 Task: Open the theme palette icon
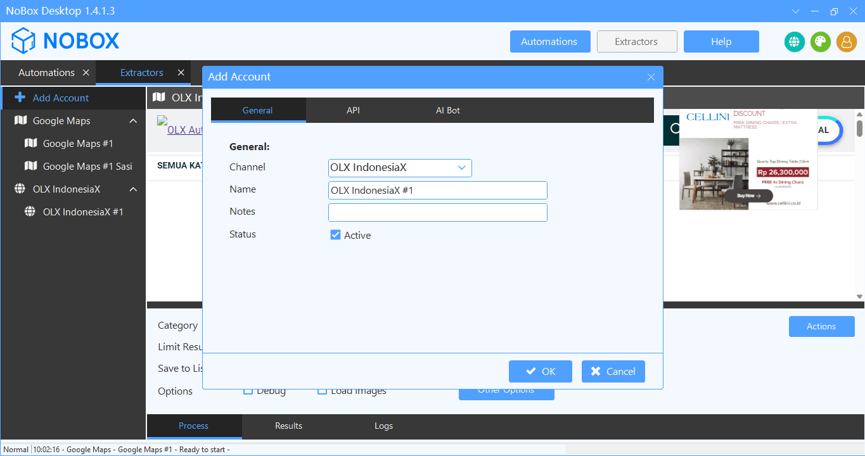(x=820, y=42)
